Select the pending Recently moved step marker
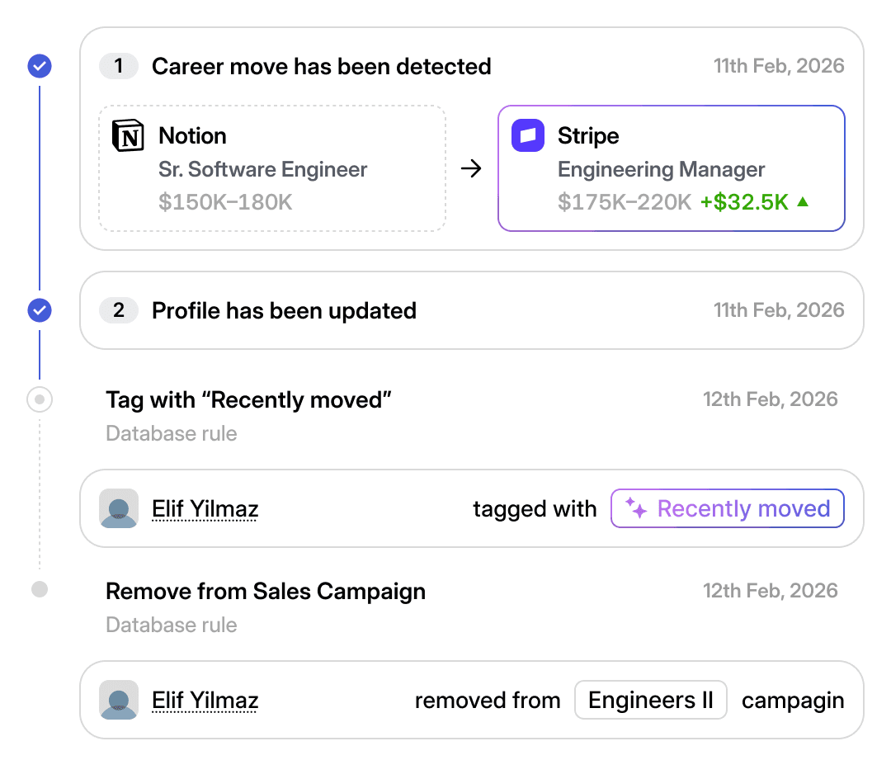This screenshot has height=779, width=891. tap(40, 400)
